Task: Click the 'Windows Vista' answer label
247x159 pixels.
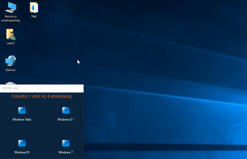Action: (x=22, y=120)
